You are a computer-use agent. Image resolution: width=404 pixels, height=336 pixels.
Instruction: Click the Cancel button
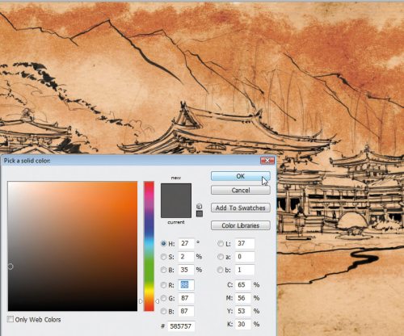click(241, 190)
